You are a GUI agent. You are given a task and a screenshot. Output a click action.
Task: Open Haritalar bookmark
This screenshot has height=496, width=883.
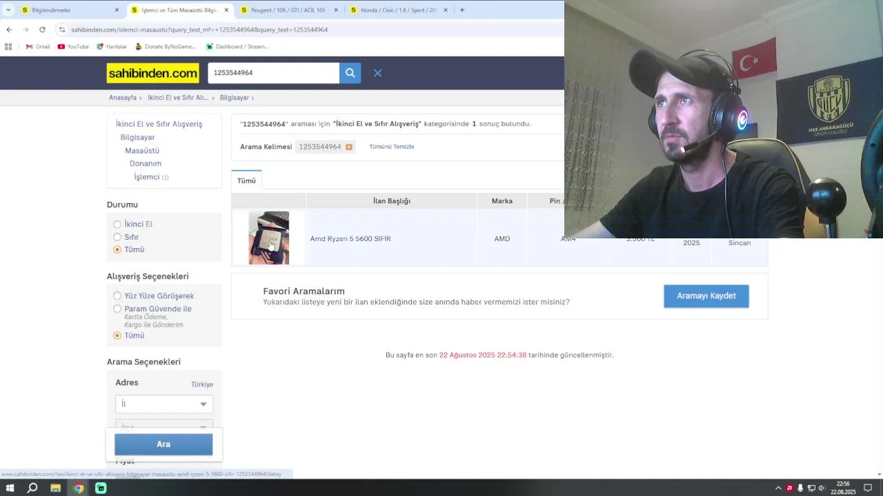pyautogui.click(x=112, y=47)
